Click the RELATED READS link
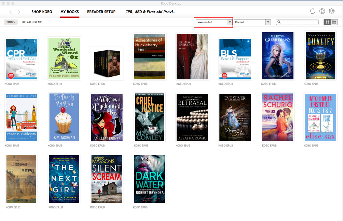The height and width of the screenshot is (221, 343). [32, 22]
